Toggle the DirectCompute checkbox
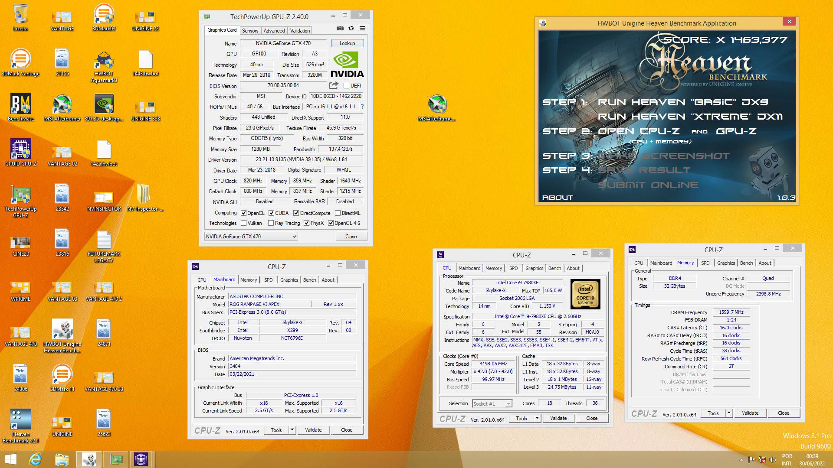Screen dimensions: 833x468 click(296, 213)
